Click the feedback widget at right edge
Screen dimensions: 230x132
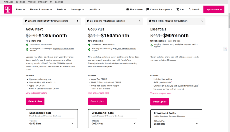225,49
